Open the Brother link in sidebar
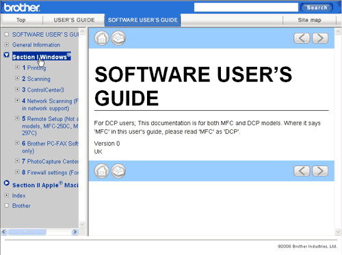 coord(21,206)
